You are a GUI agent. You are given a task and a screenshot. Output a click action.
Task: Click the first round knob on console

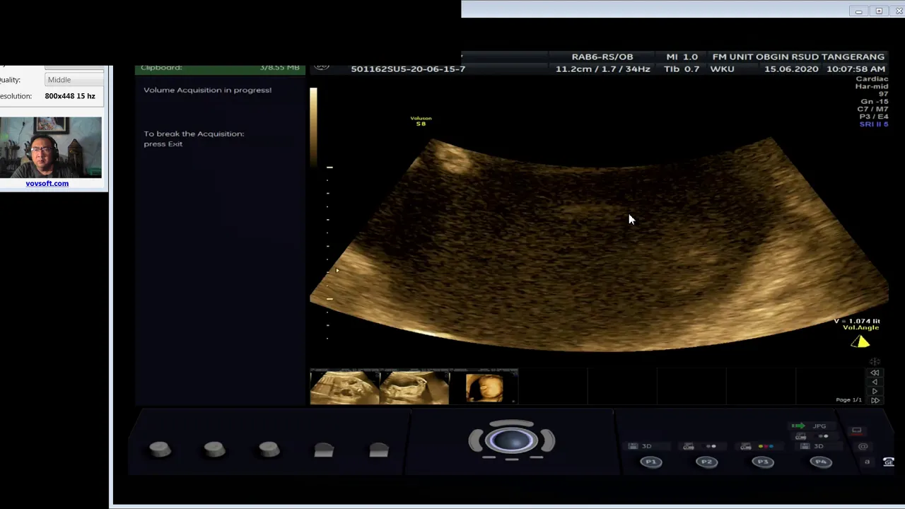160,449
